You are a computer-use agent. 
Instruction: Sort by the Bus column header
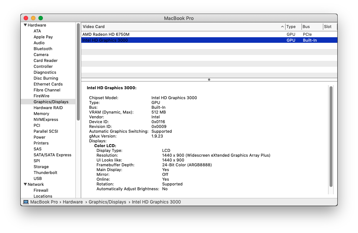point(312,27)
